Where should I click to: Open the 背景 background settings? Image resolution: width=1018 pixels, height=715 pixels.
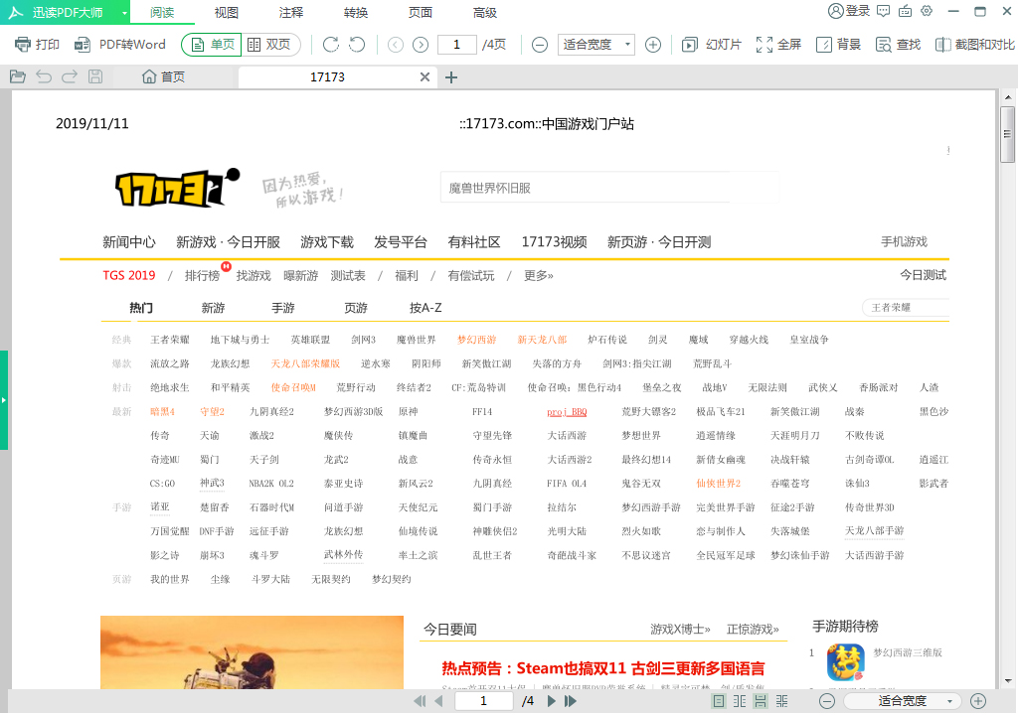(838, 44)
